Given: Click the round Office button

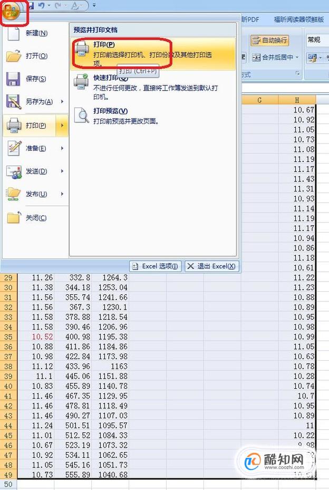Looking at the screenshot, I should coord(12,11).
